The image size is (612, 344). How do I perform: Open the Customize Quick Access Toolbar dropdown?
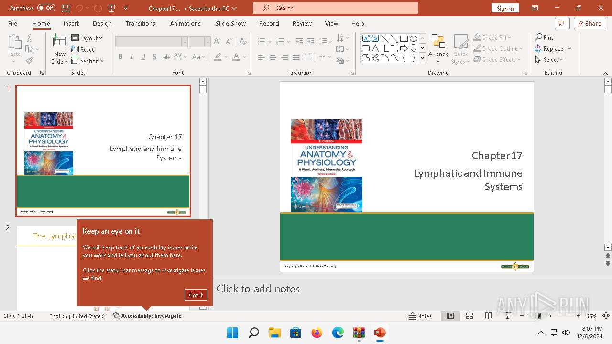pyautogui.click(x=126, y=8)
